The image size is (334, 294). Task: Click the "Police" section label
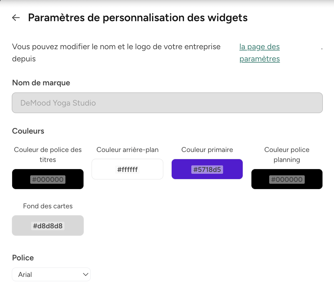pos(23,258)
